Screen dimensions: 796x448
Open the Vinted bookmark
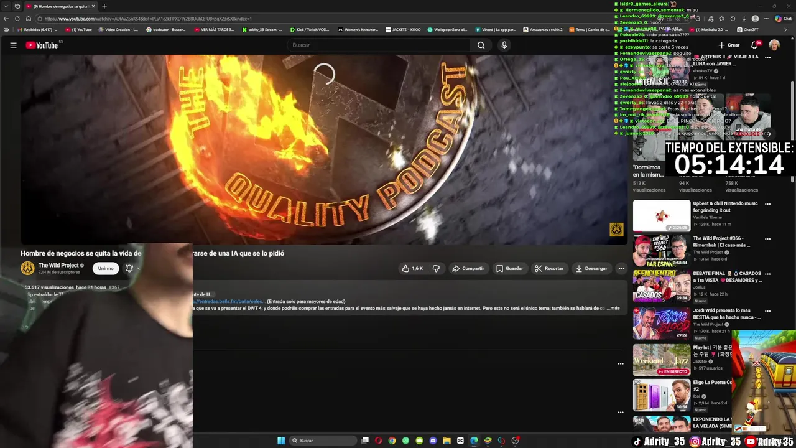[x=496, y=29]
